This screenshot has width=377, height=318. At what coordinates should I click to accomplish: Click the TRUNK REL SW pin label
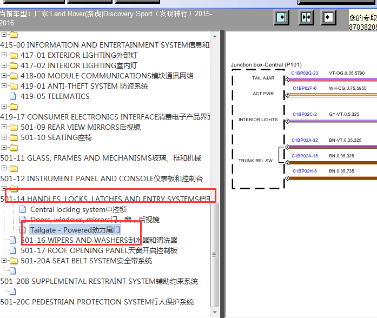[x=255, y=161]
